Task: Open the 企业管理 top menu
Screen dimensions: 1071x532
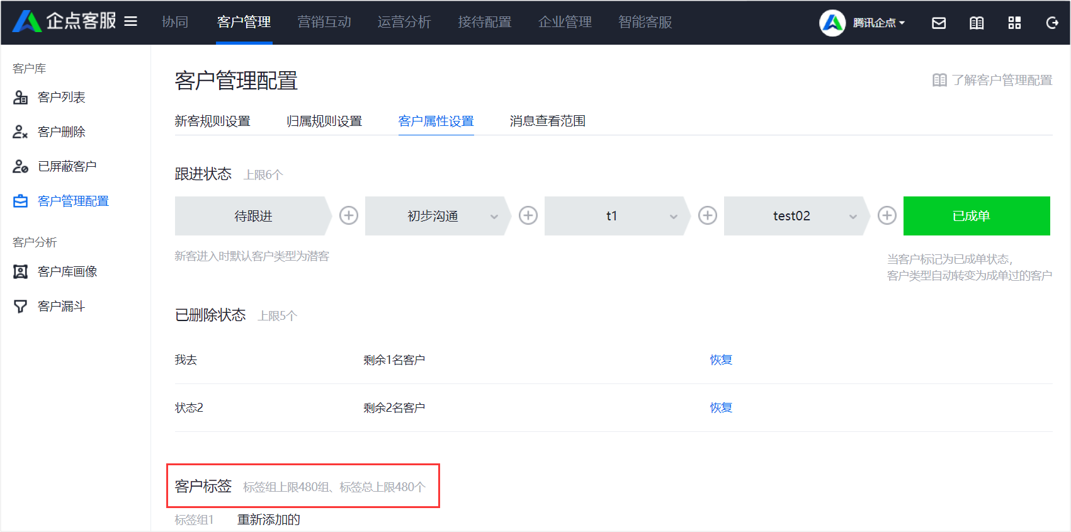Action: click(565, 22)
